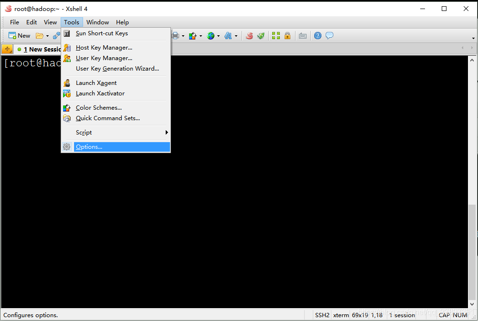Expand the Script submenu
Screen dimensions: 478x321
click(x=116, y=133)
